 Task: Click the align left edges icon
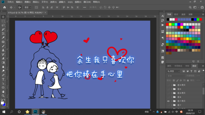point(43,7)
